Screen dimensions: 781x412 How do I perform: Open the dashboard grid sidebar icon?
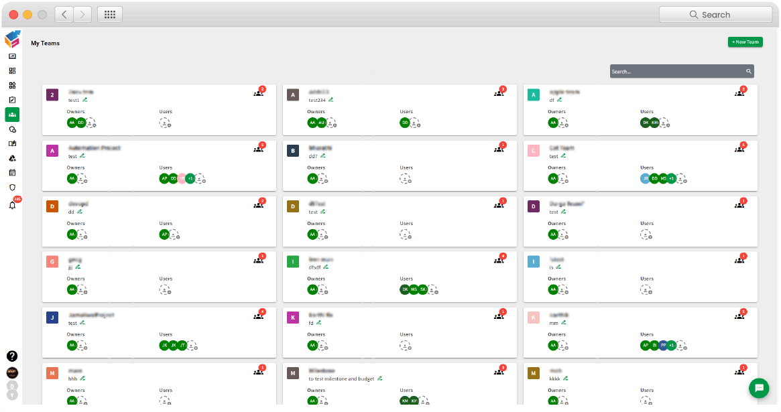click(12, 70)
